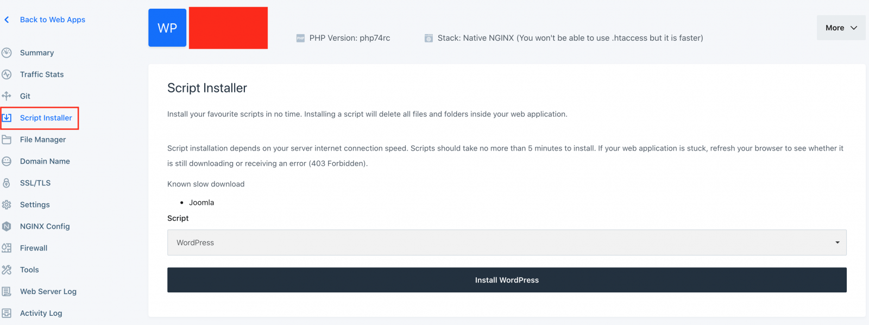Viewport: 869px width, 325px height.
Task: Select Script Installer in the sidebar
Action: pos(46,118)
